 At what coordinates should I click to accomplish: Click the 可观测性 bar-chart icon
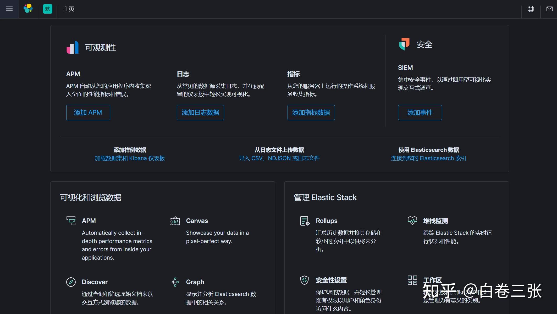pyautogui.click(x=72, y=47)
